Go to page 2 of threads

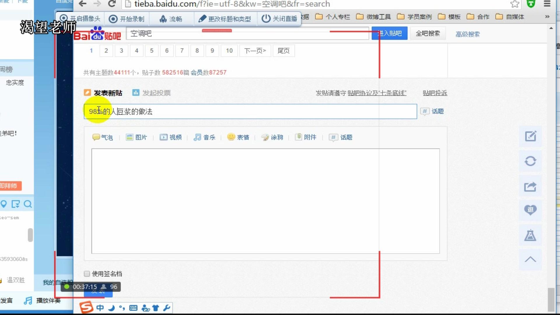click(x=106, y=51)
